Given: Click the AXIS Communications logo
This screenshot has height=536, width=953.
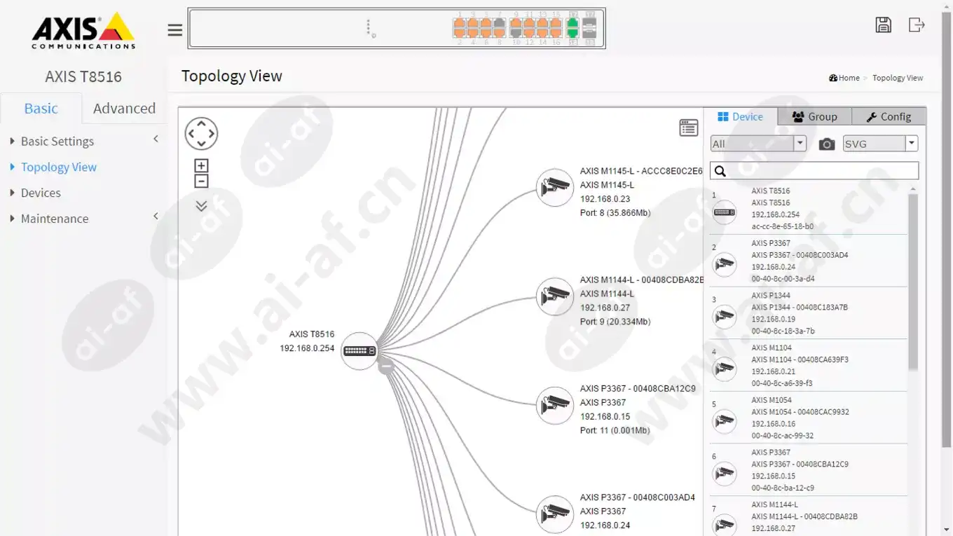Looking at the screenshot, I should pos(83,31).
